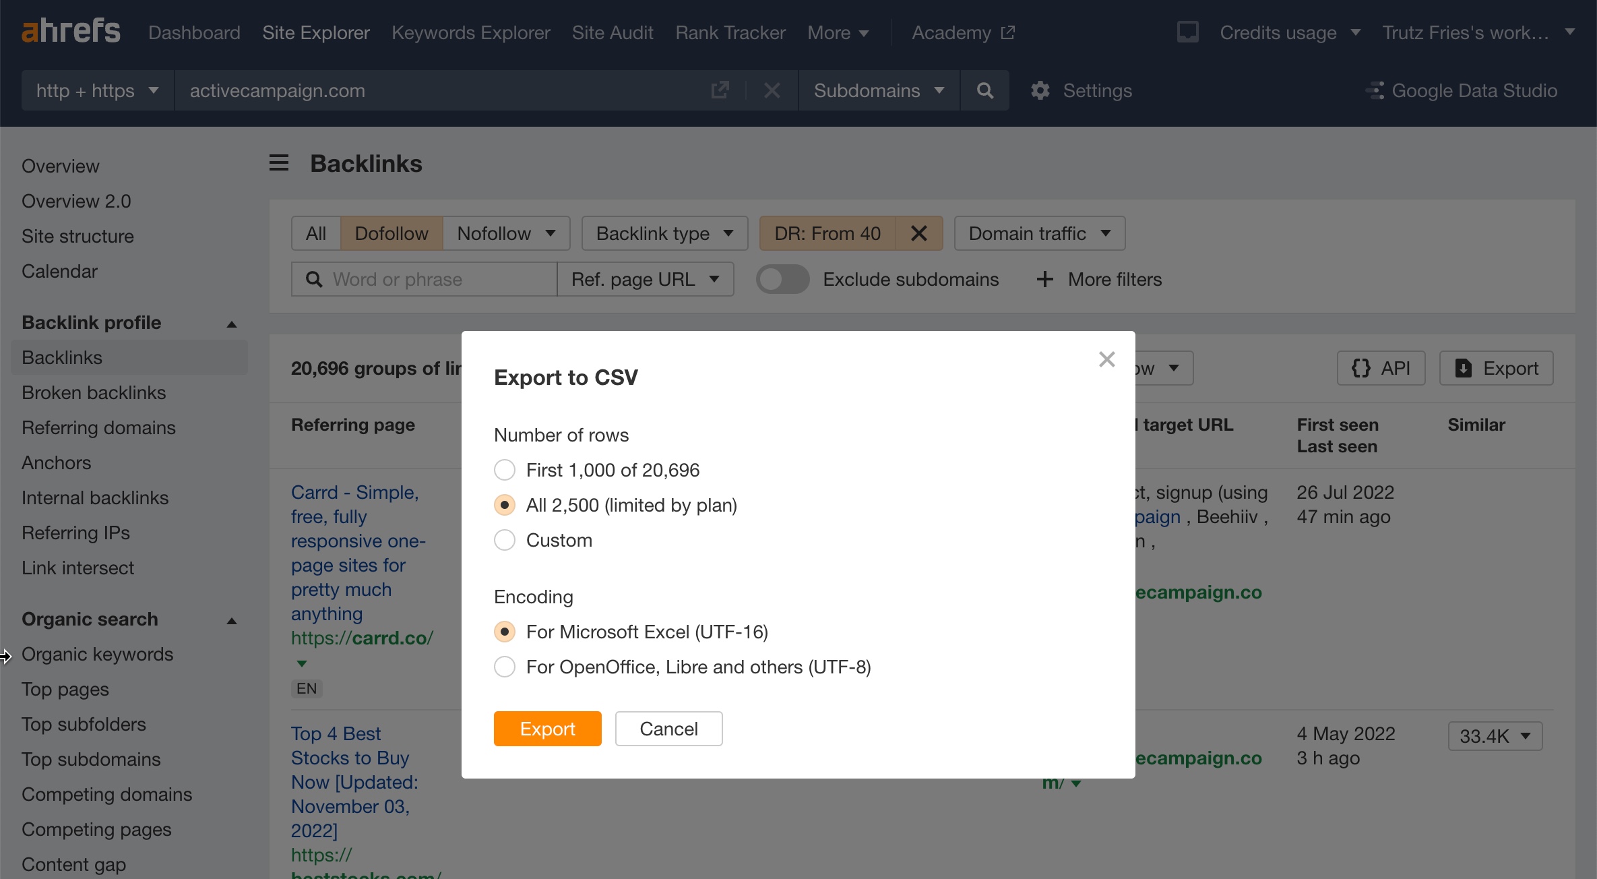
Task: Toggle the sidebar hamburger menu
Action: pos(279,163)
